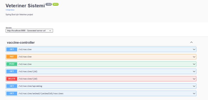Expand the DELETE /v1/vaccine/{id} row chevron
This screenshot has height=100, width=208.
[x=194, y=79]
